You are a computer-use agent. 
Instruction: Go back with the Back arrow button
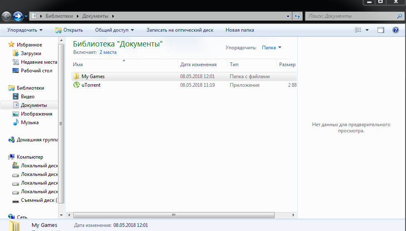click(x=7, y=16)
